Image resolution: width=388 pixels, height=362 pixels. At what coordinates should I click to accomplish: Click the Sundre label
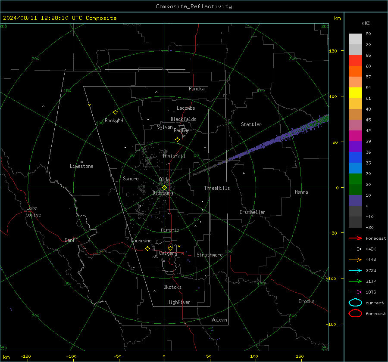coord(131,178)
